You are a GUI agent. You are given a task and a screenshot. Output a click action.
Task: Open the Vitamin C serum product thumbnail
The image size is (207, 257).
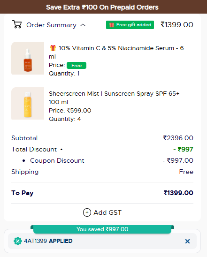pyautogui.click(x=28, y=58)
